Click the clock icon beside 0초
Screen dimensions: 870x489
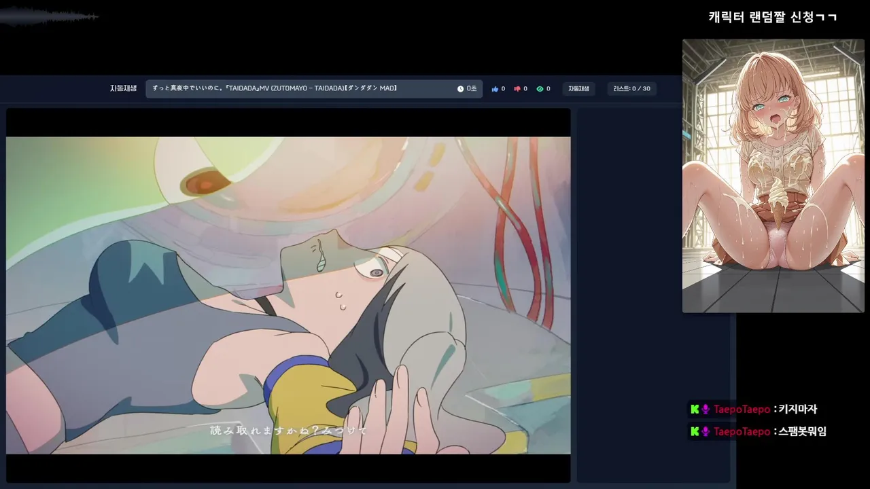[x=460, y=89]
